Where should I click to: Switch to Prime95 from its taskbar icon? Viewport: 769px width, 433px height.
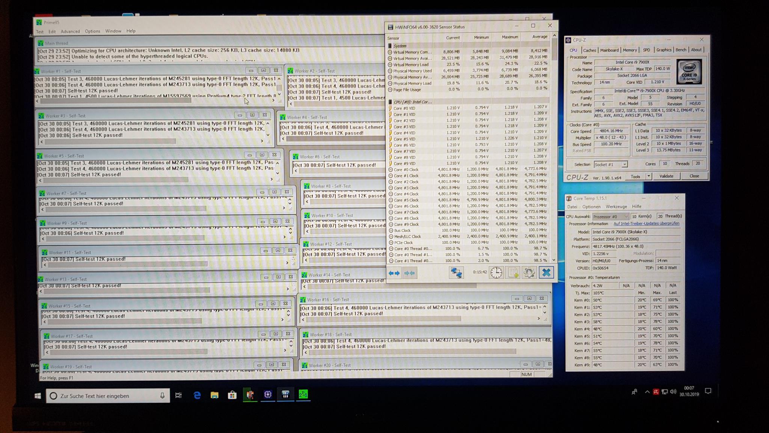[303, 394]
